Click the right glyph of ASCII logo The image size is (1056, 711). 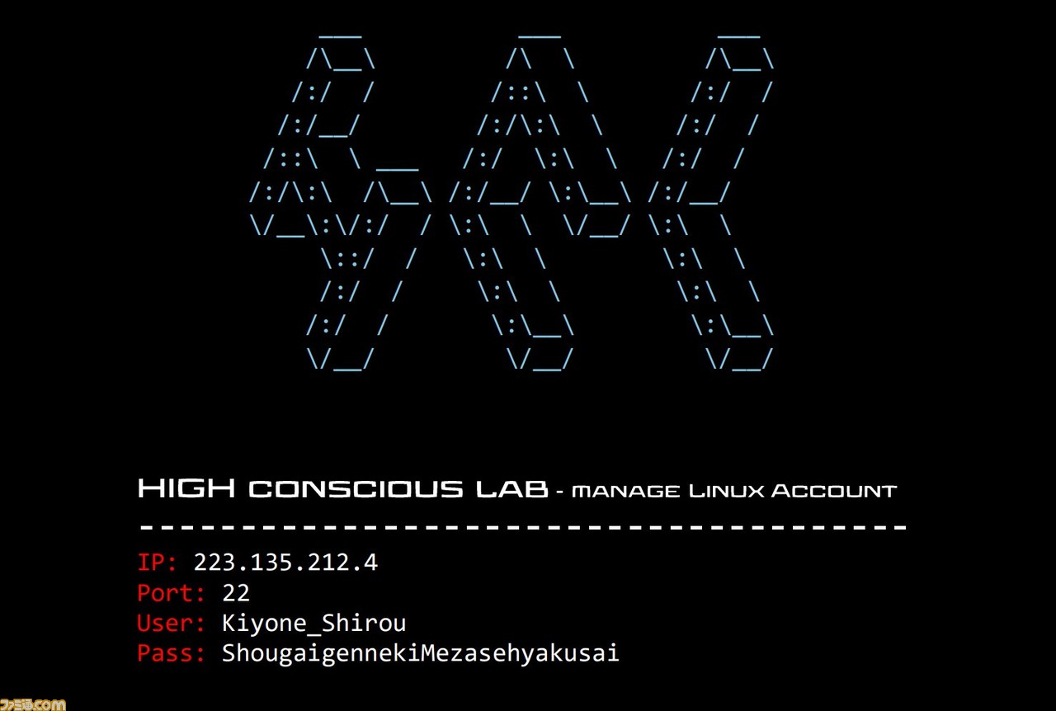[711, 202]
